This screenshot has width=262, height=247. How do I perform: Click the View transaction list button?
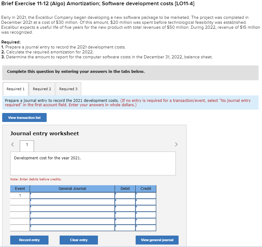(24, 117)
